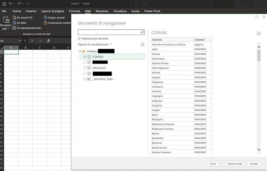Switch to the Power Pivot tab
The height and width of the screenshot is (171, 267).
(x=152, y=11)
